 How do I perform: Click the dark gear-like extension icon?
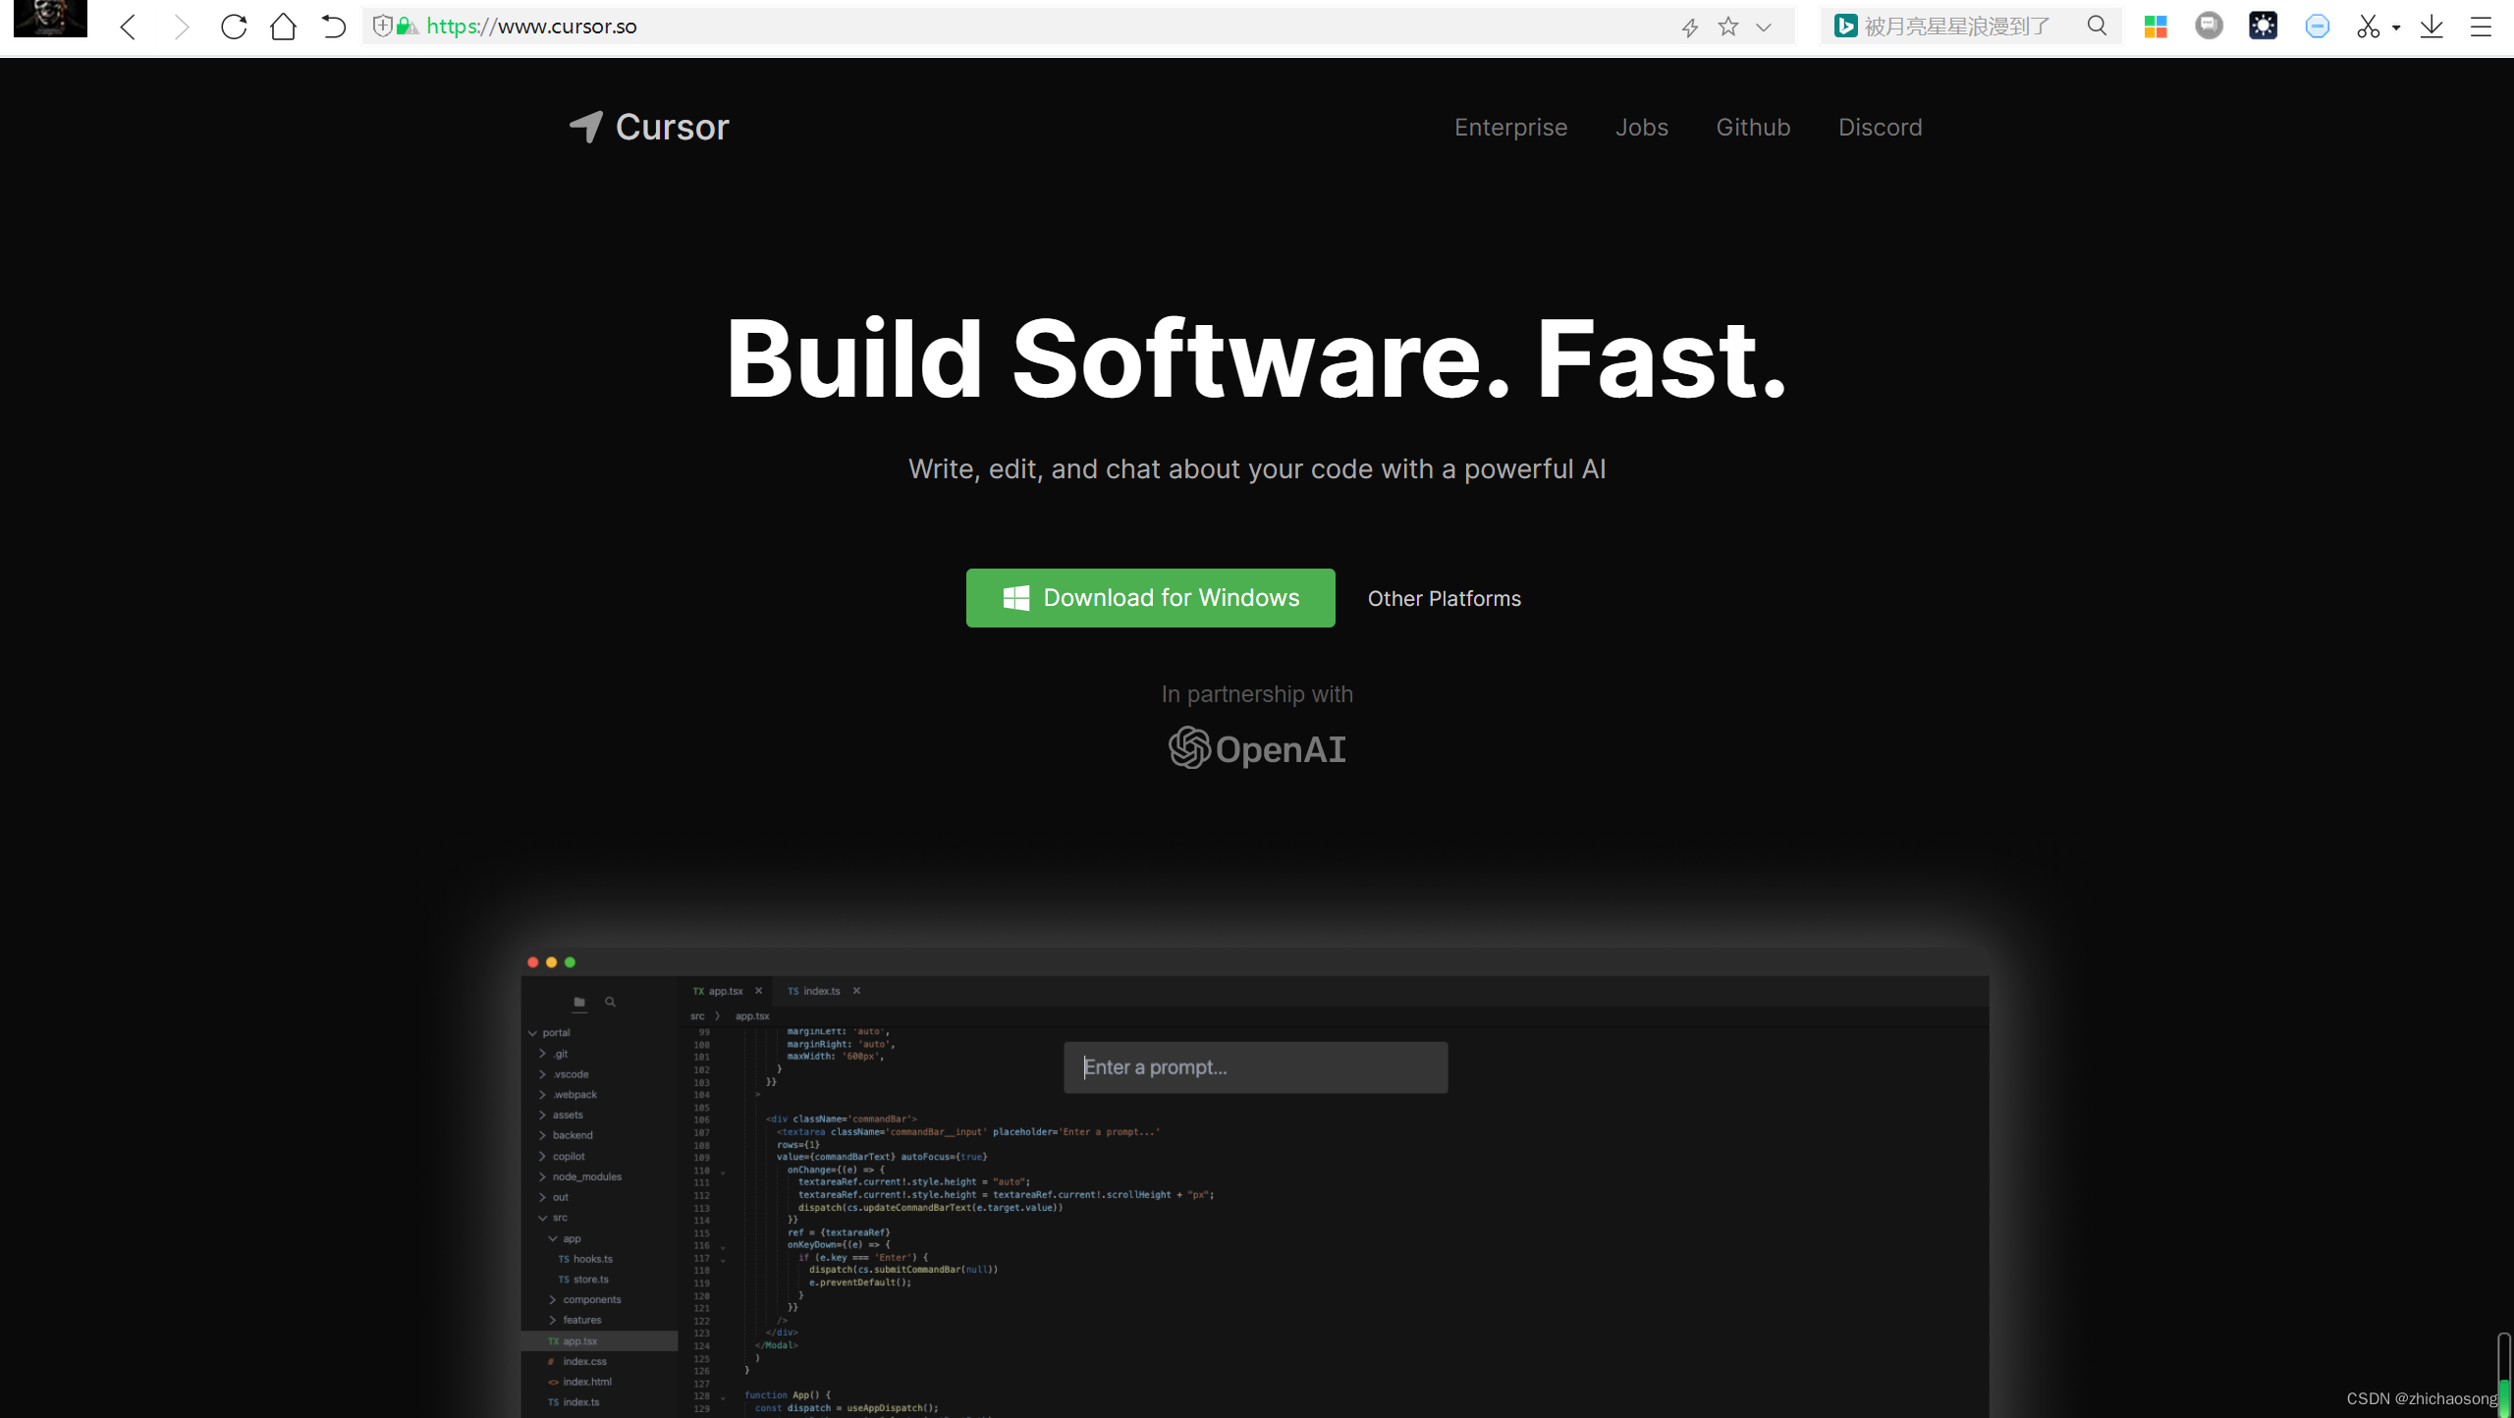[x=2263, y=26]
